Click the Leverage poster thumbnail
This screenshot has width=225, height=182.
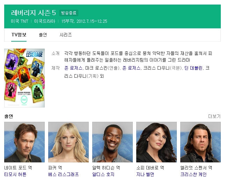pyautogui.click(x=24, y=78)
